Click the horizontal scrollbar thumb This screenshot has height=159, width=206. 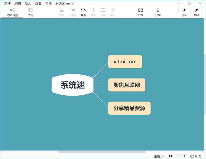click(x=102, y=152)
